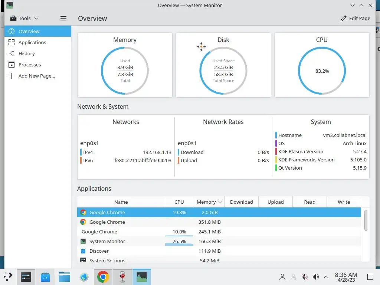Sort applications by CPU column

pos(179,202)
